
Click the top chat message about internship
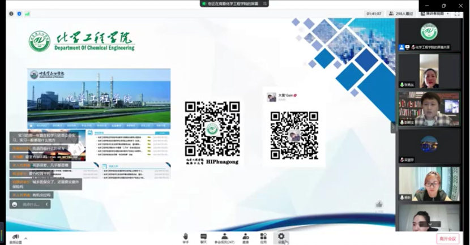[44, 137]
